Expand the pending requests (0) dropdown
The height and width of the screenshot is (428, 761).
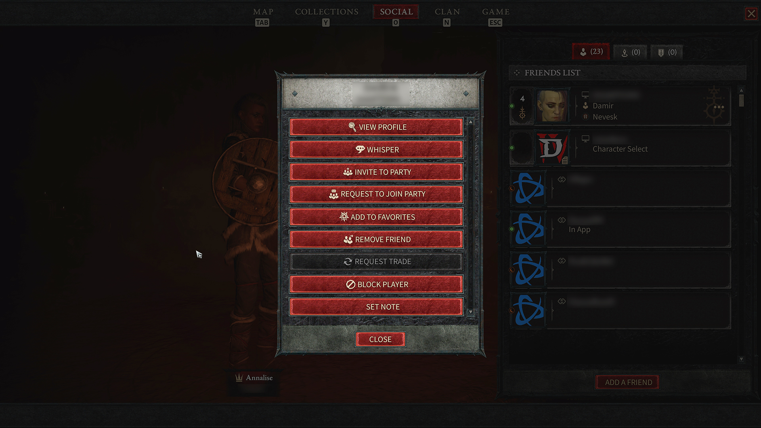(x=630, y=52)
